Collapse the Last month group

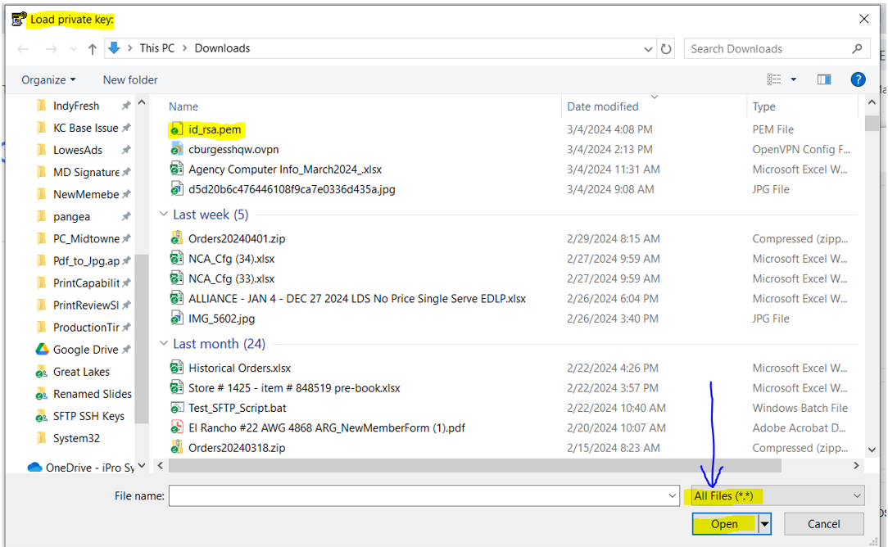click(x=164, y=344)
